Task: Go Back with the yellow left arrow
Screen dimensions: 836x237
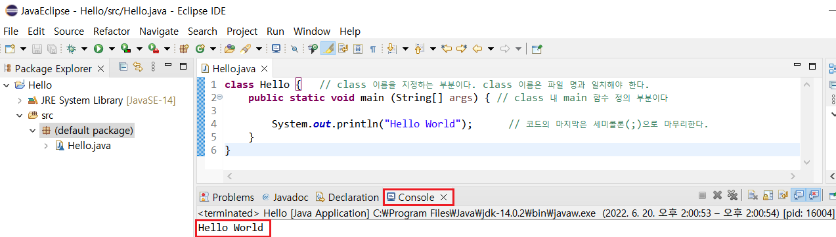Action: point(477,49)
